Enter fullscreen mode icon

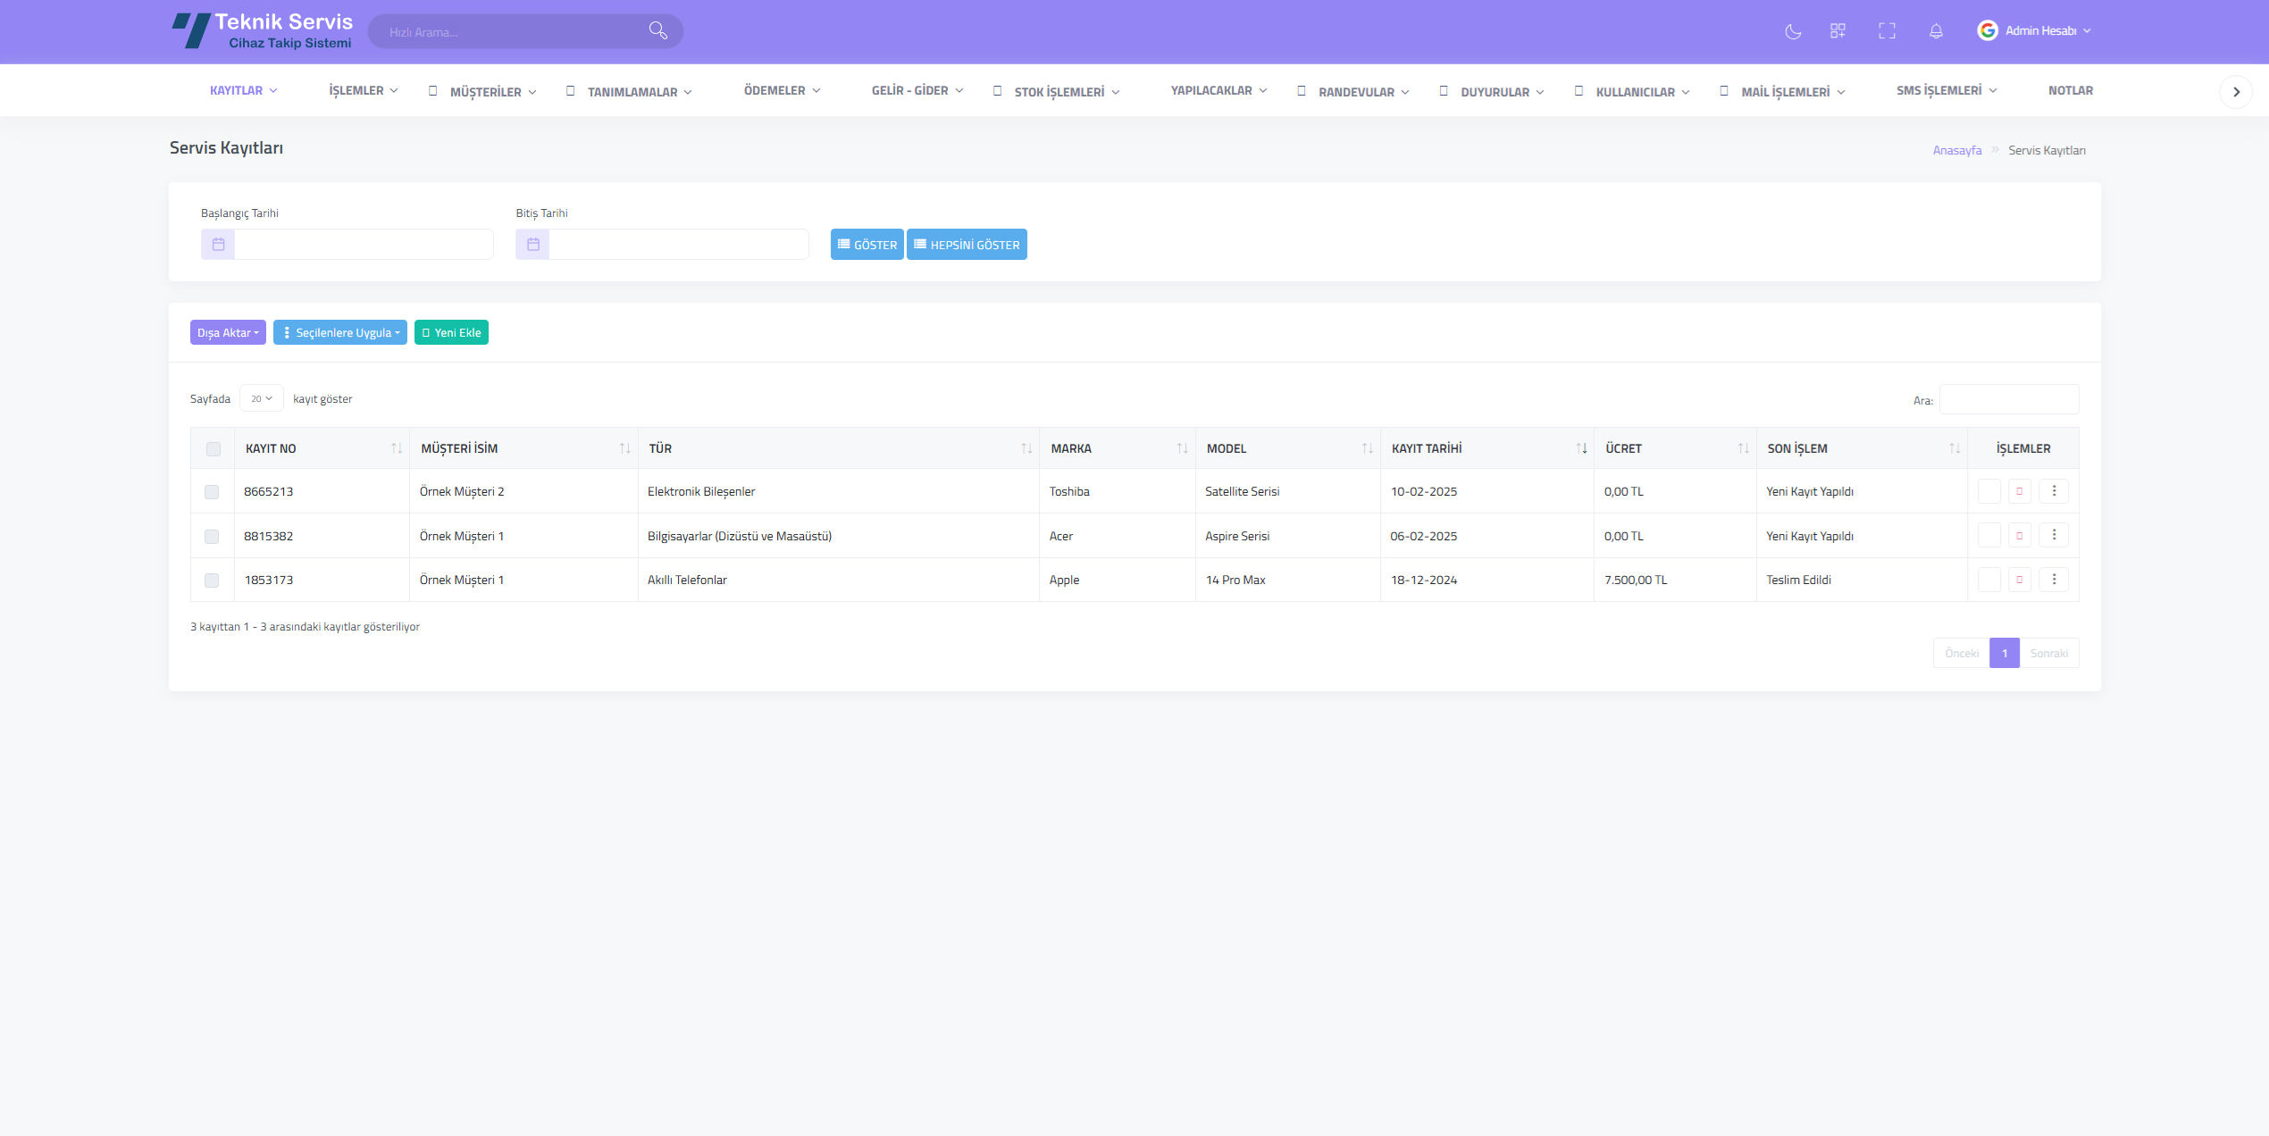pos(1887,31)
